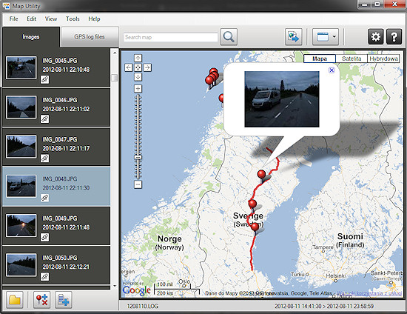Switch map to Satelita view
407x314 pixels.
click(x=351, y=59)
